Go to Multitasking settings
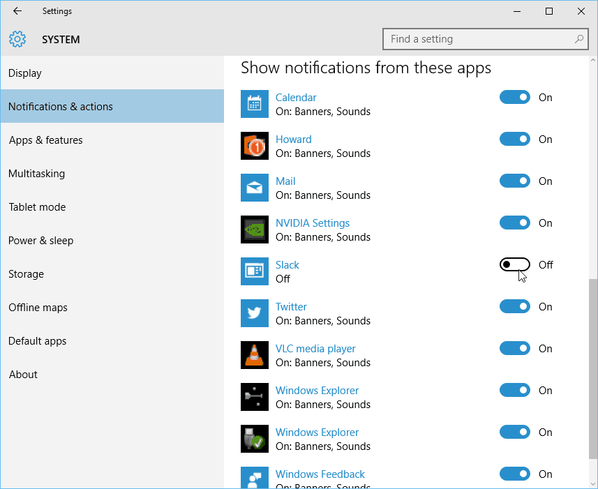 coord(112,174)
